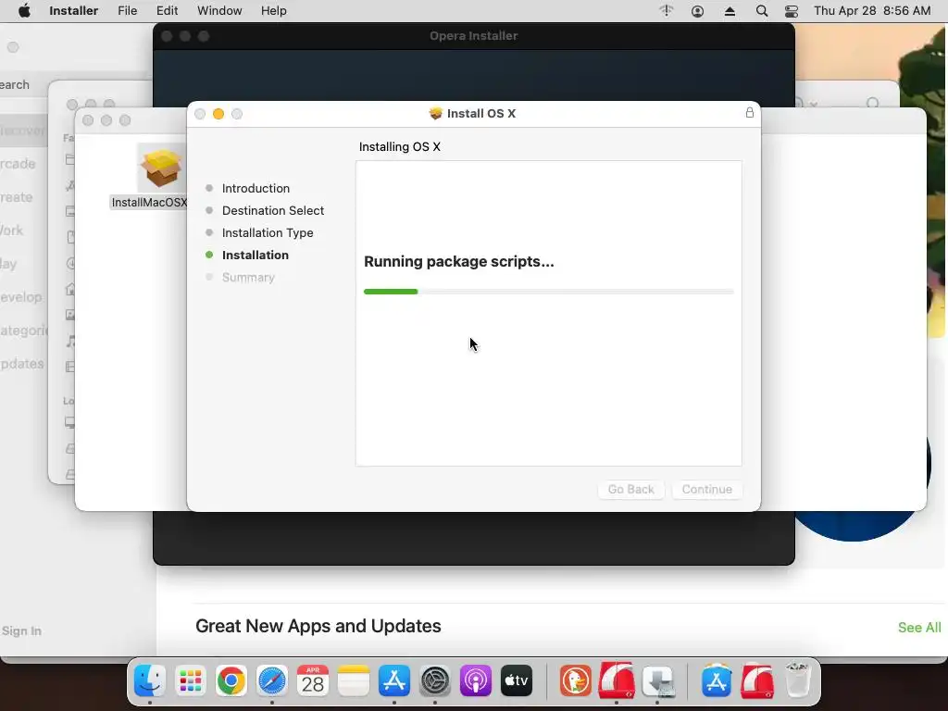Click the Go Back button
Viewport: 948px width, 711px height.
pos(630,489)
